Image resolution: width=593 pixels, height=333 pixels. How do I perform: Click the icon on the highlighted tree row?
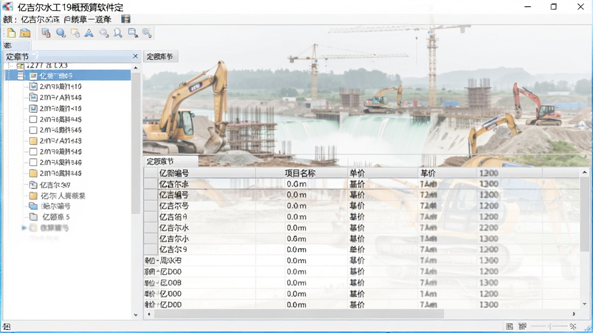point(33,76)
